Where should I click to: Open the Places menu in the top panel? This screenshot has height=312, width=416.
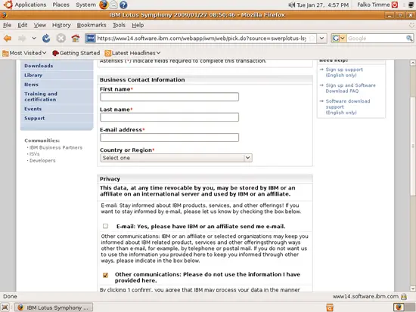point(61,5)
